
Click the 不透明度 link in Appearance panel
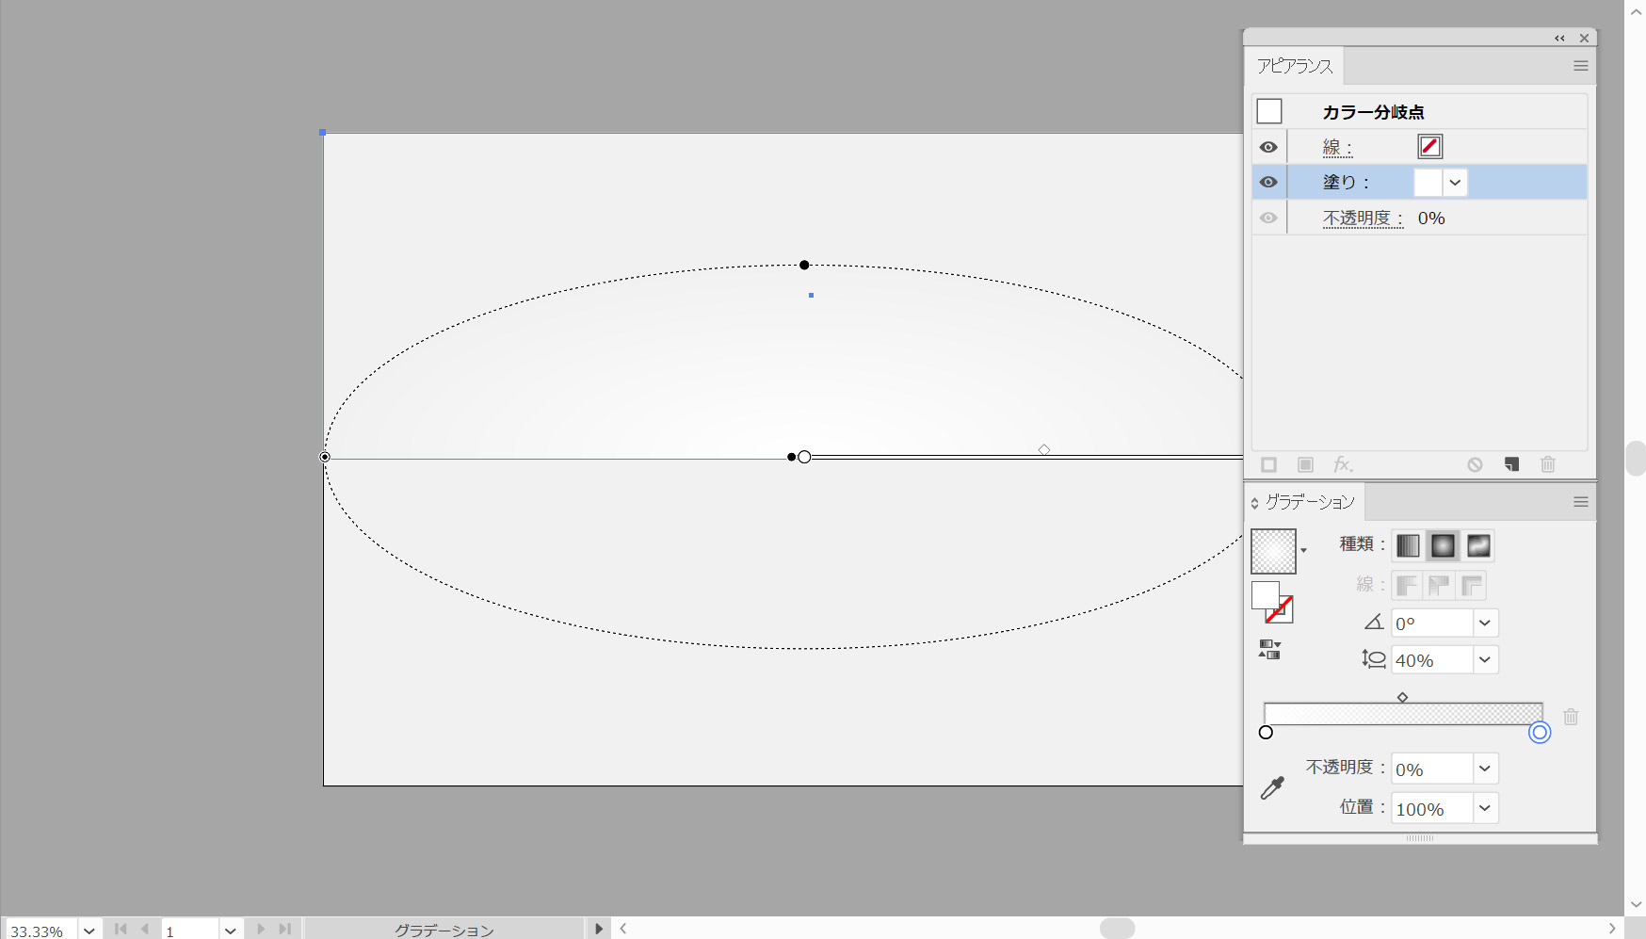[x=1362, y=219]
